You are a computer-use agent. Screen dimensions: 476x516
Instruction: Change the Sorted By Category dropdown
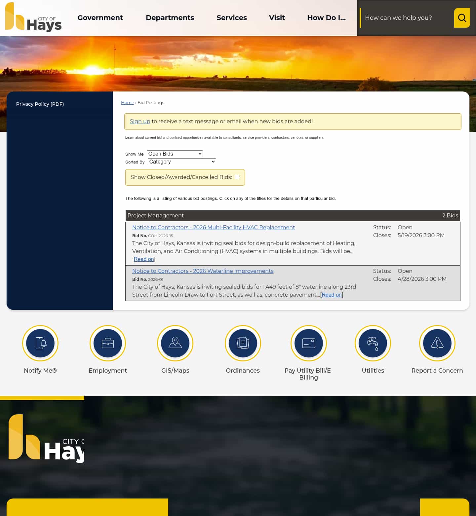pos(181,162)
